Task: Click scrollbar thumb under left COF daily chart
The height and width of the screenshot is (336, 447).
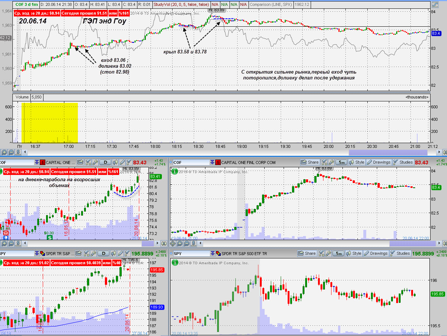Action: (148, 243)
